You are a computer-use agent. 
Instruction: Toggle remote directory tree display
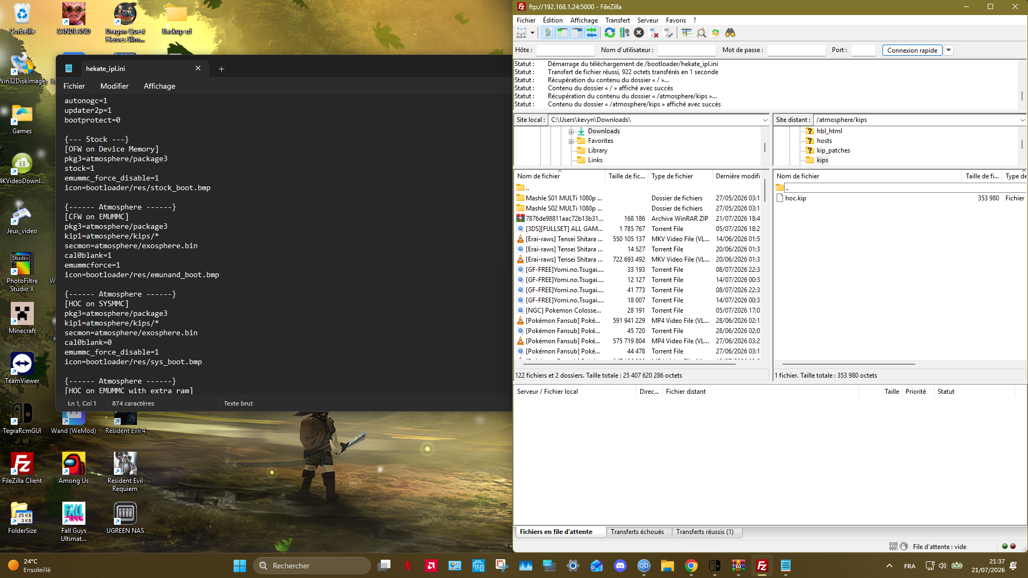tap(577, 33)
